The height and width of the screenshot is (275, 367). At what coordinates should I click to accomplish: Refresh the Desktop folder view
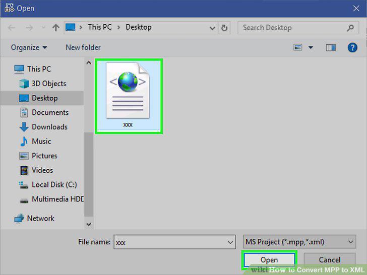[224, 28]
